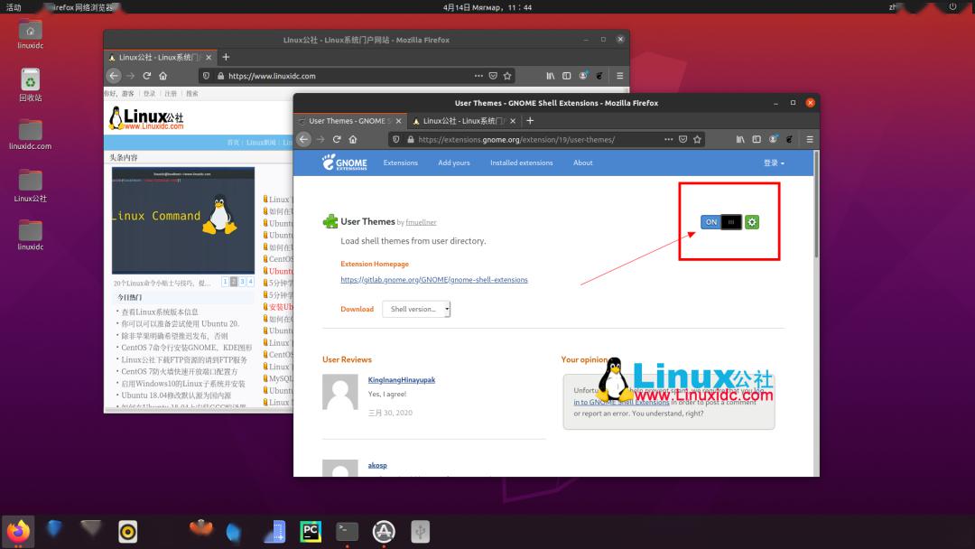This screenshot has height=549, width=975.
Task: Expand the 登录 login dropdown
Action: [774, 163]
